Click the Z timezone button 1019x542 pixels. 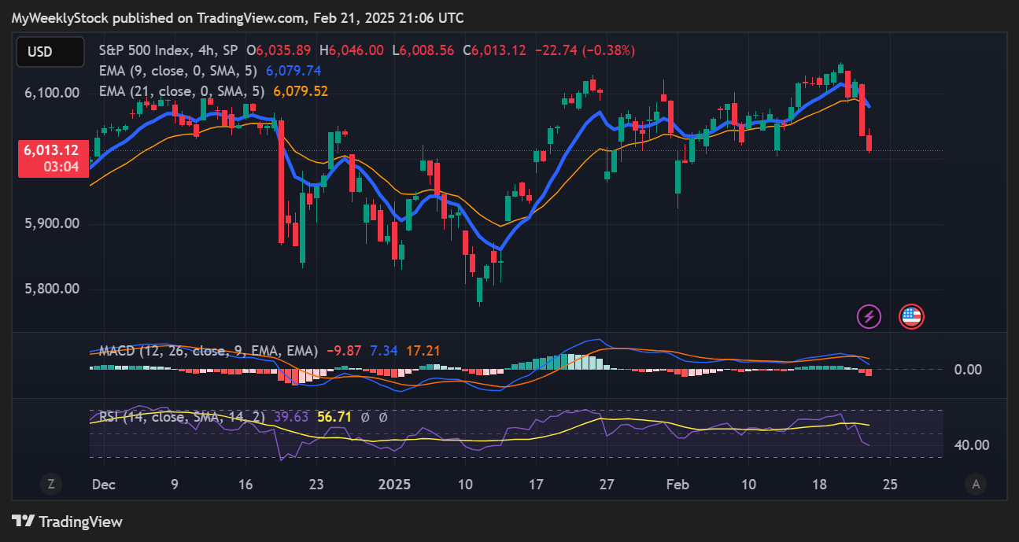pos(50,485)
